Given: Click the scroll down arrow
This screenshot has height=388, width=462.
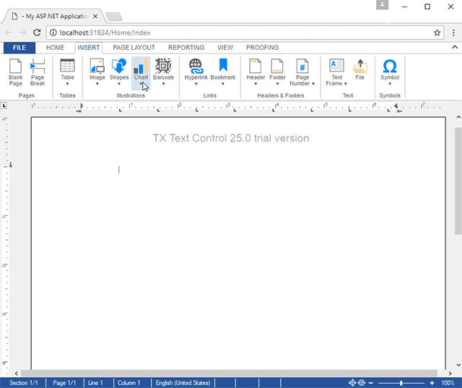Looking at the screenshot, I should [458, 365].
